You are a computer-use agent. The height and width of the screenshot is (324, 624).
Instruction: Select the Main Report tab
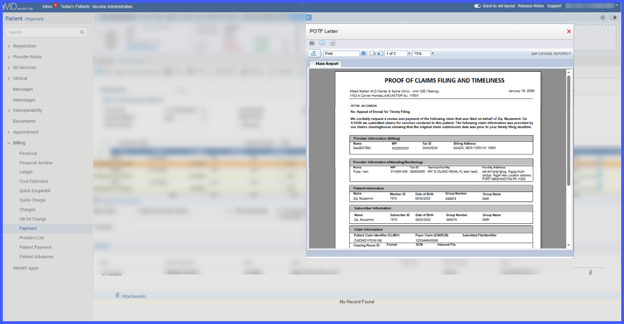click(x=326, y=63)
